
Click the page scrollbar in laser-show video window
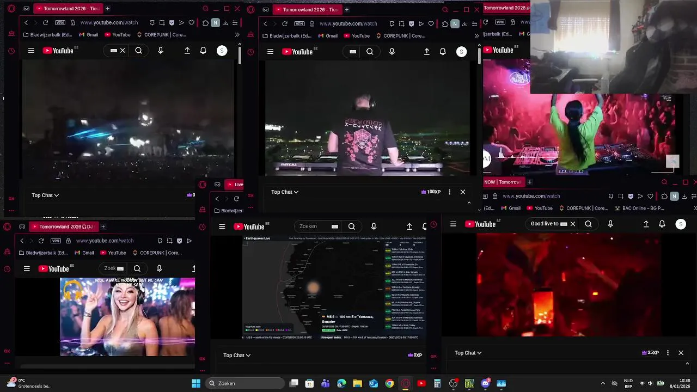[x=240, y=54]
